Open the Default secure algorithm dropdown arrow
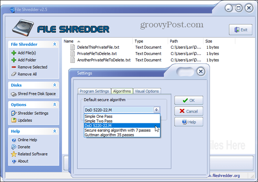This screenshot has height=182, width=258. click(157, 110)
